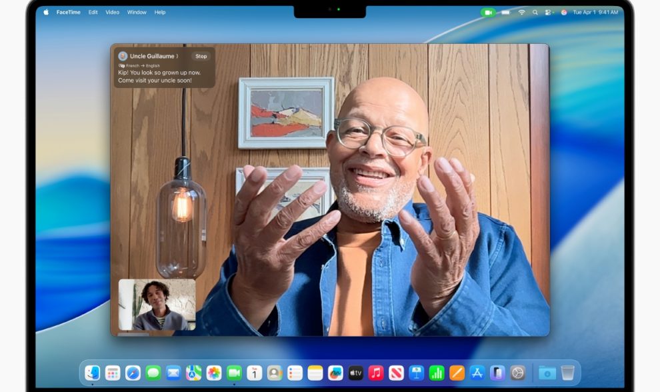Image resolution: width=660 pixels, height=392 pixels.
Task: Click the Wi-Fi status icon
Action: pos(521,12)
